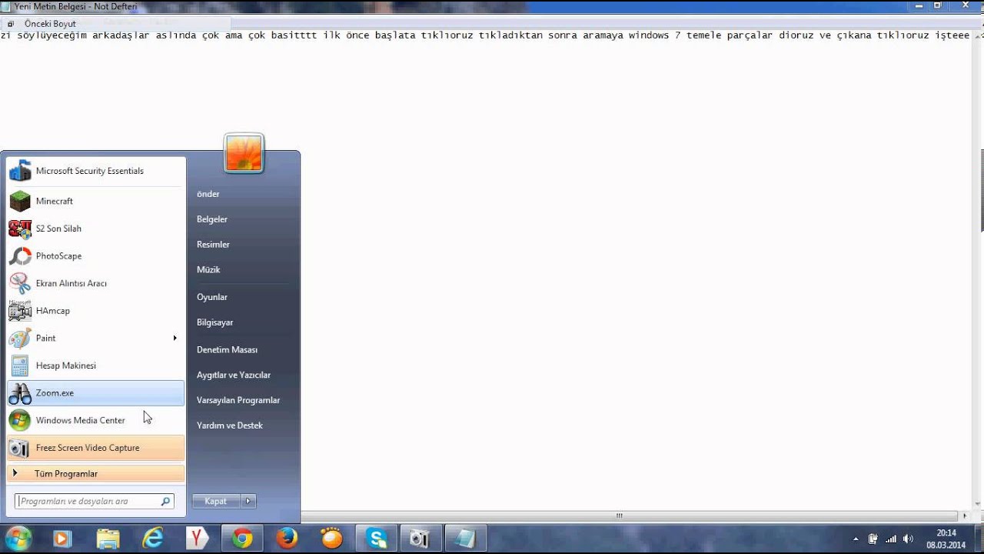Open Microsoft Security Essentials from Start menu
Viewport: 984px width, 554px height.
click(x=96, y=171)
